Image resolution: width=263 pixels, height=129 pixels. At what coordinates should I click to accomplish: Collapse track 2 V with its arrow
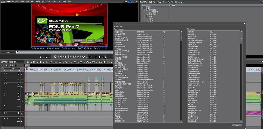(x=5, y=86)
